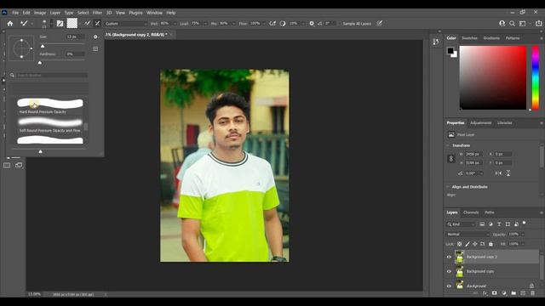Open brush picker settings gear
The width and height of the screenshot is (545, 306).
95,37
